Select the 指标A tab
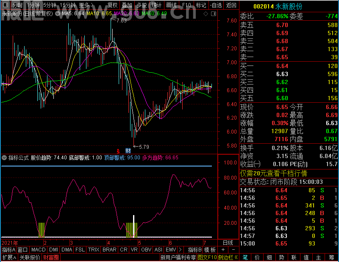 tap(8, 250)
